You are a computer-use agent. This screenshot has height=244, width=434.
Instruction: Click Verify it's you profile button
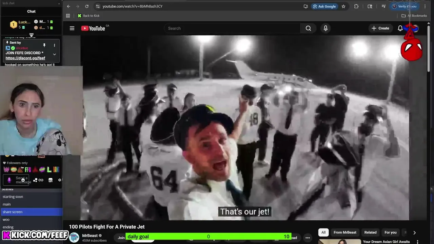pyautogui.click(x=404, y=6)
